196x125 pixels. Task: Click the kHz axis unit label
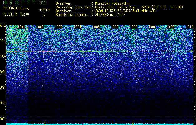3,25
